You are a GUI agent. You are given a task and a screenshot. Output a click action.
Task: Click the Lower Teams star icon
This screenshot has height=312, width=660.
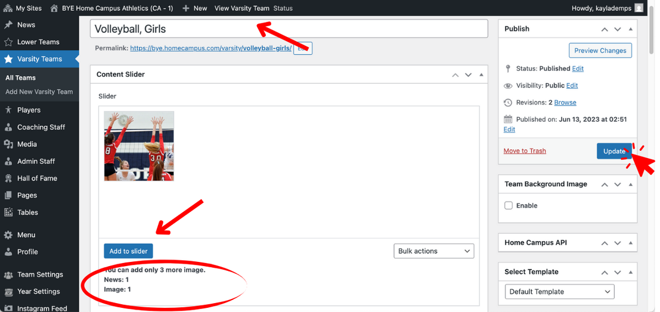point(8,42)
